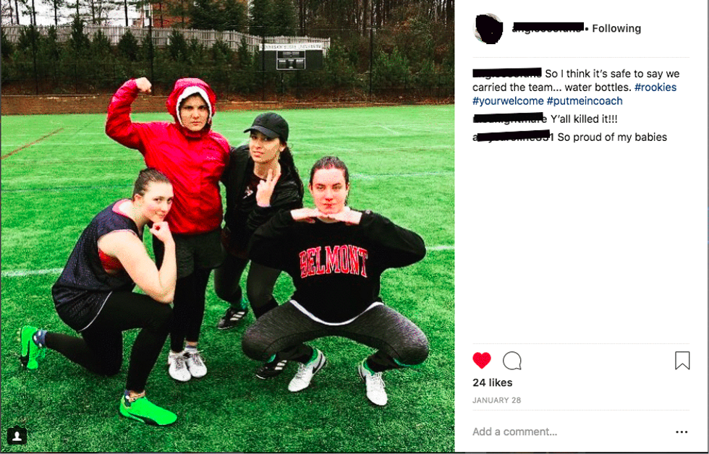Open commenter profile beside "Y'all killed it!!!"

tap(509, 119)
